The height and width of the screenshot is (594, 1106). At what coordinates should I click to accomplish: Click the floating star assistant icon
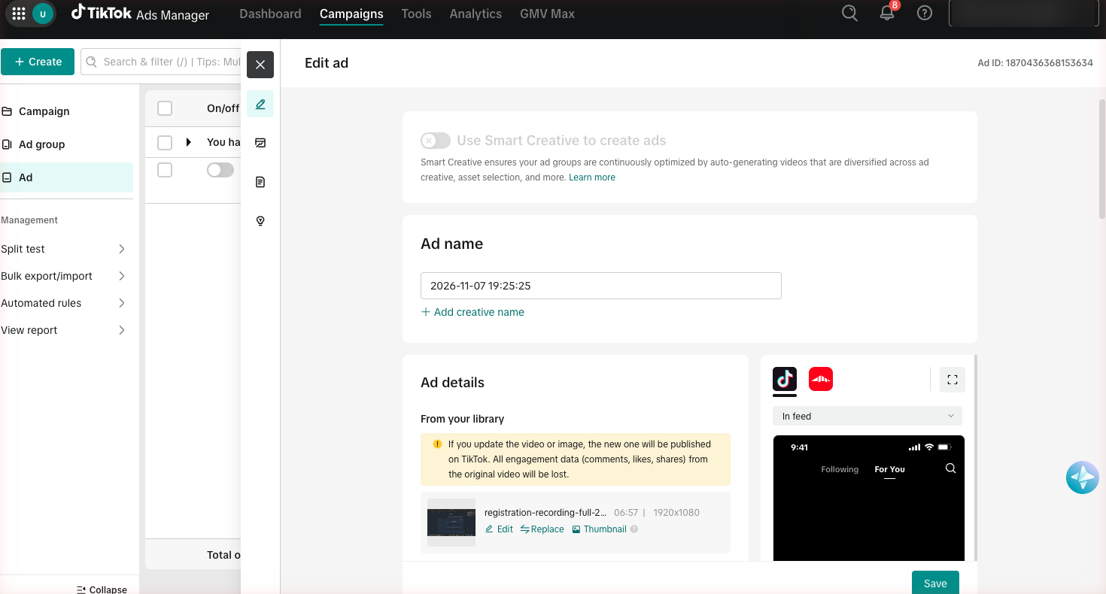point(1083,477)
